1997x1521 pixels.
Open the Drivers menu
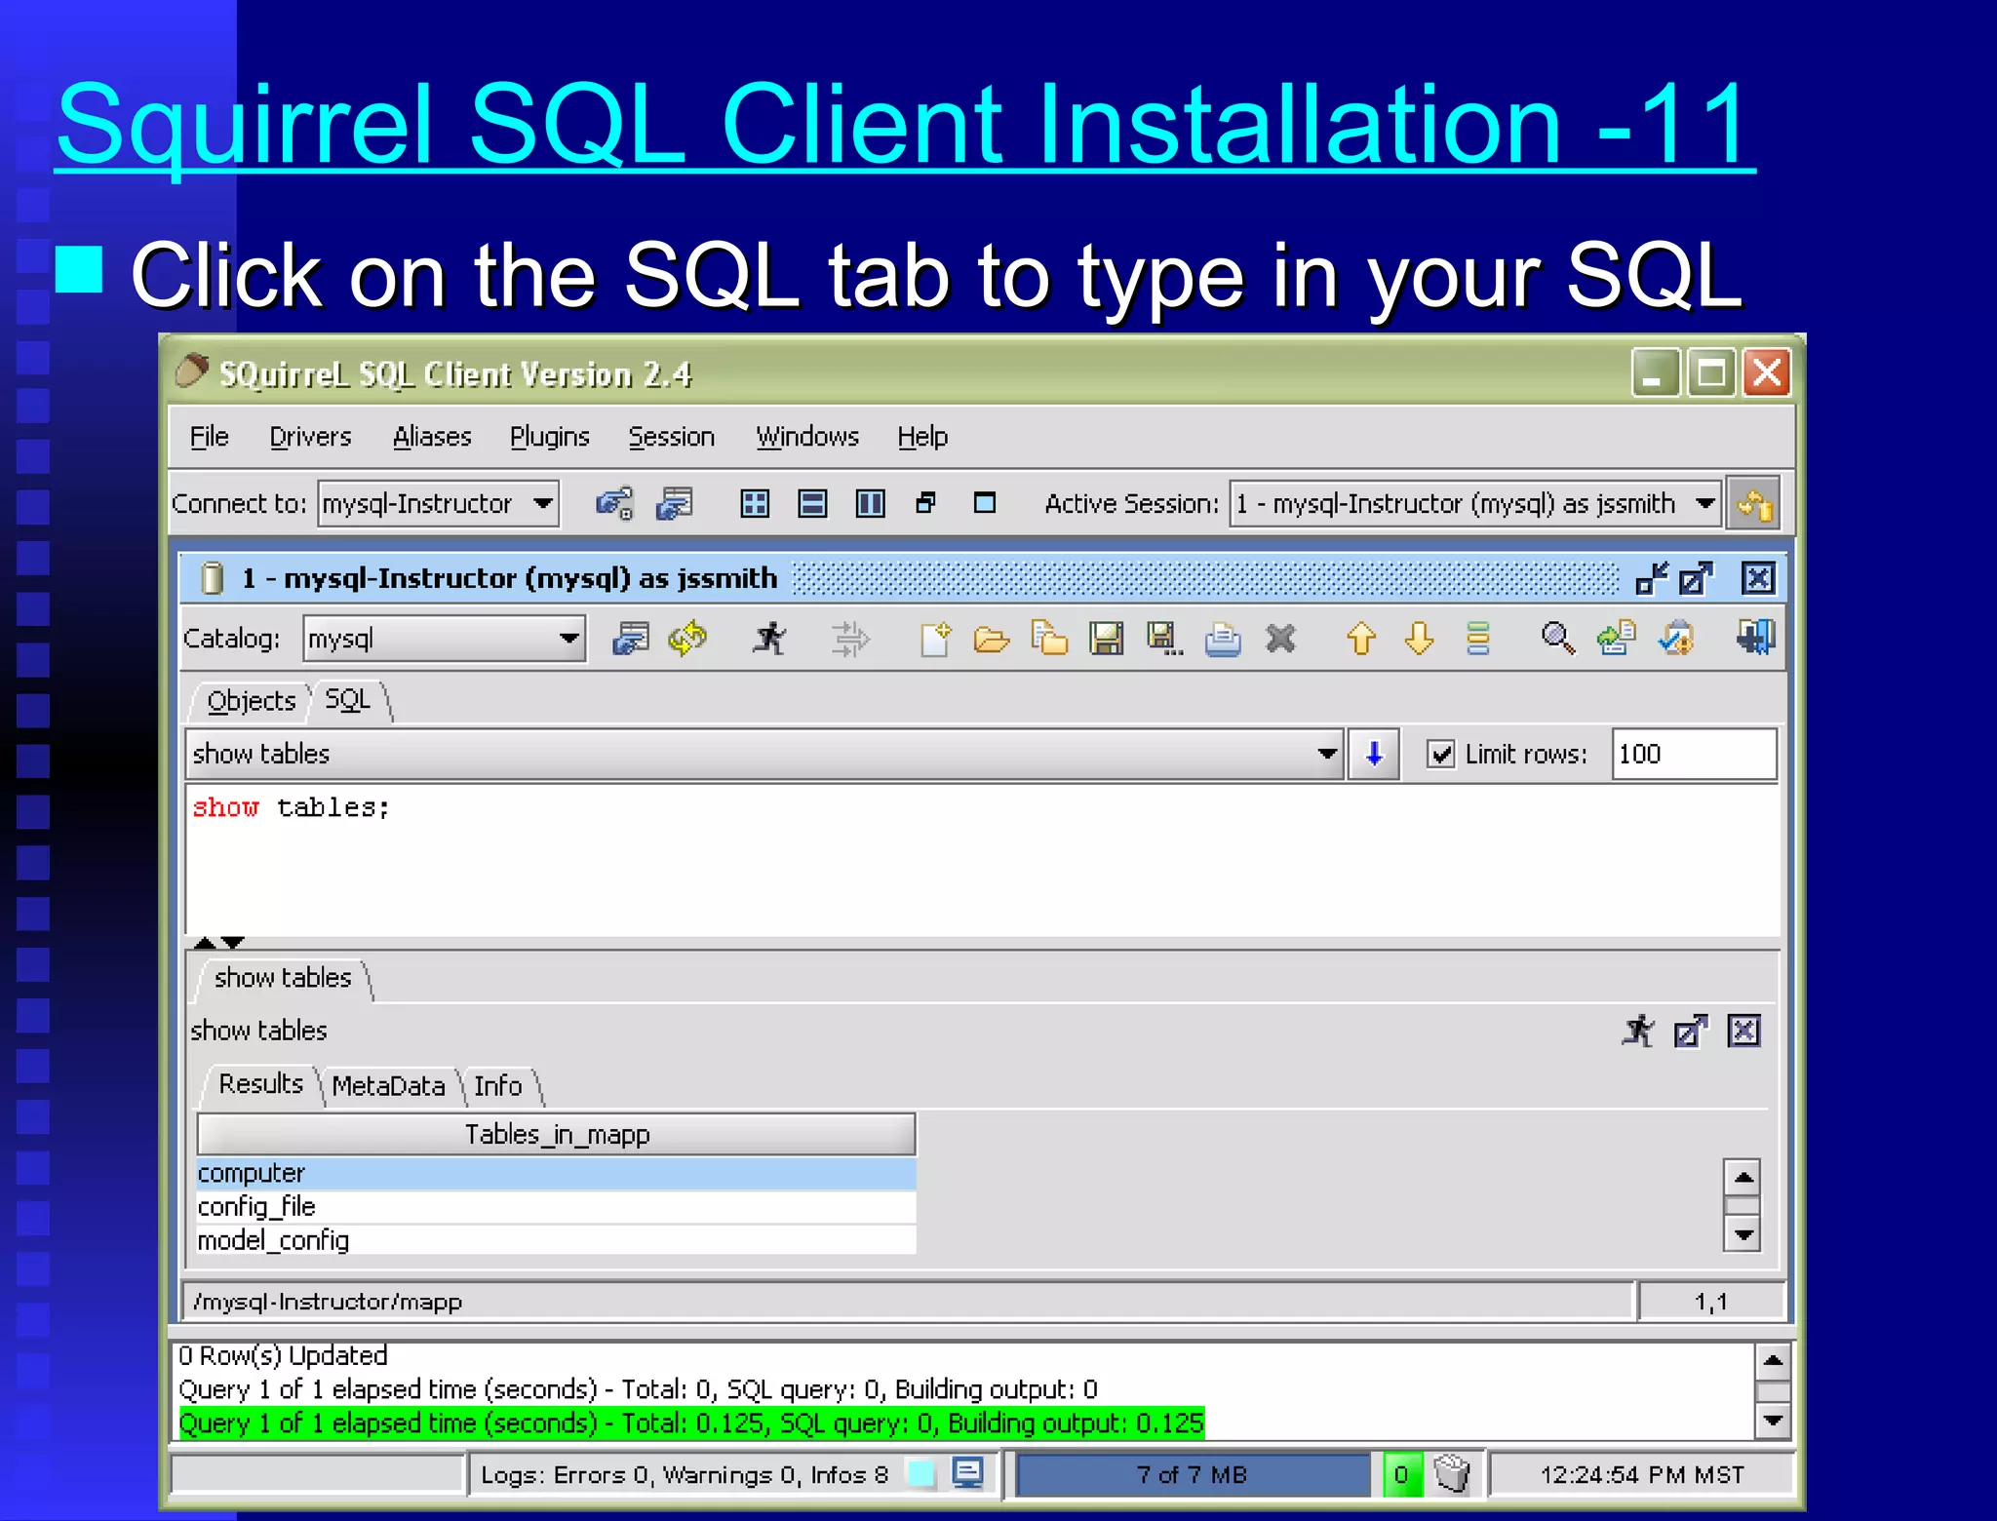click(x=310, y=437)
